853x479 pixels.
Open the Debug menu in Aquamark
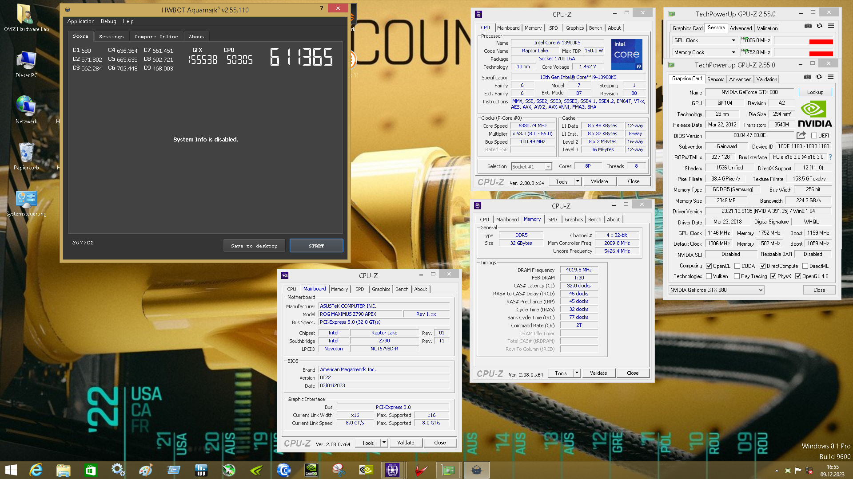pyautogui.click(x=108, y=21)
